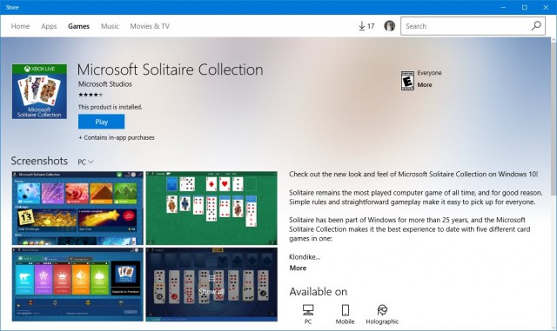557x331 pixels.
Task: Switch to the Apps tab
Action: tap(49, 26)
